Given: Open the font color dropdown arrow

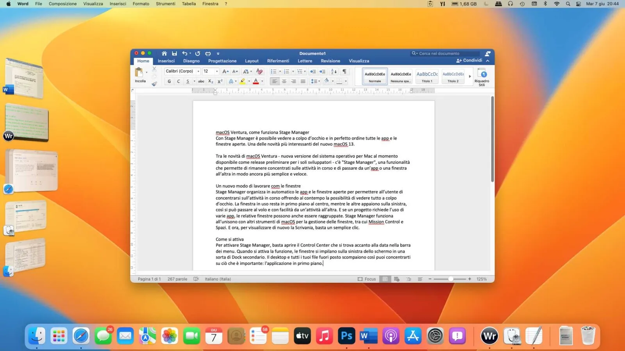Looking at the screenshot, I should [262, 81].
